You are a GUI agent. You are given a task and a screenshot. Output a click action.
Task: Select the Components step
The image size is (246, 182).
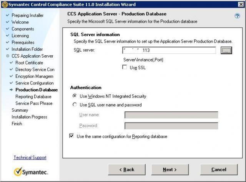(23, 29)
